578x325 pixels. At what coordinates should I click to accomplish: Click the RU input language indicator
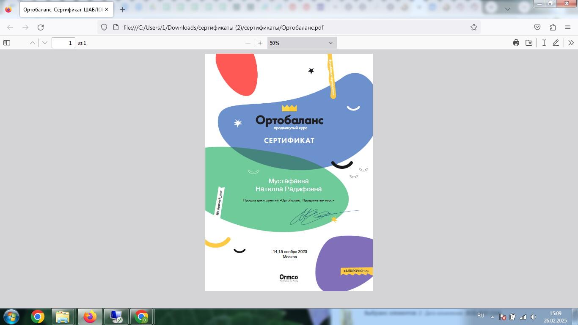point(481,316)
